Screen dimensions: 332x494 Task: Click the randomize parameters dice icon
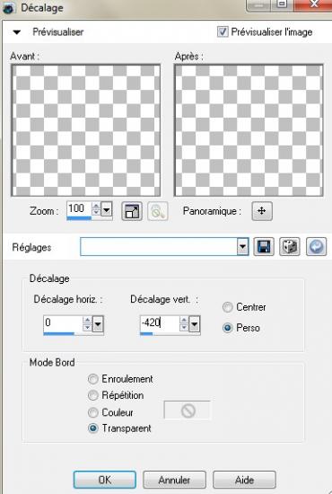(290, 246)
